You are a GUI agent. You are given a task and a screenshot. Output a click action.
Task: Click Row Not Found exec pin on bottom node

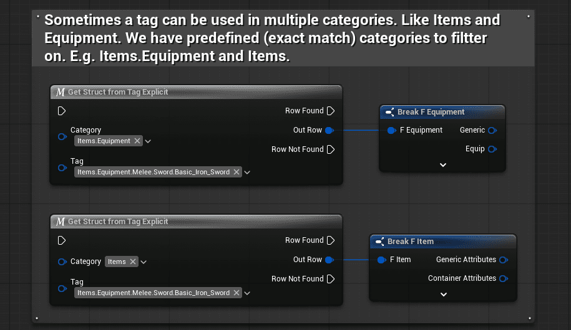click(331, 279)
